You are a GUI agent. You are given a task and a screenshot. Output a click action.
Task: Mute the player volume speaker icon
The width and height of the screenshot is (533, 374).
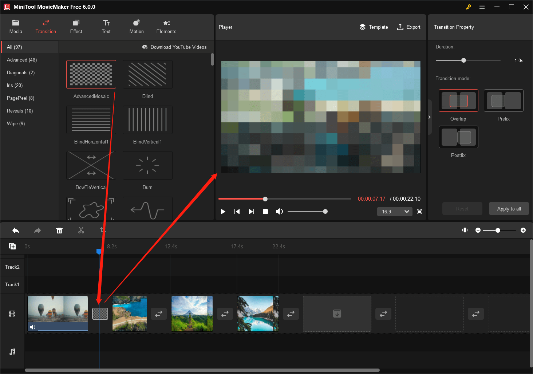[x=279, y=211]
